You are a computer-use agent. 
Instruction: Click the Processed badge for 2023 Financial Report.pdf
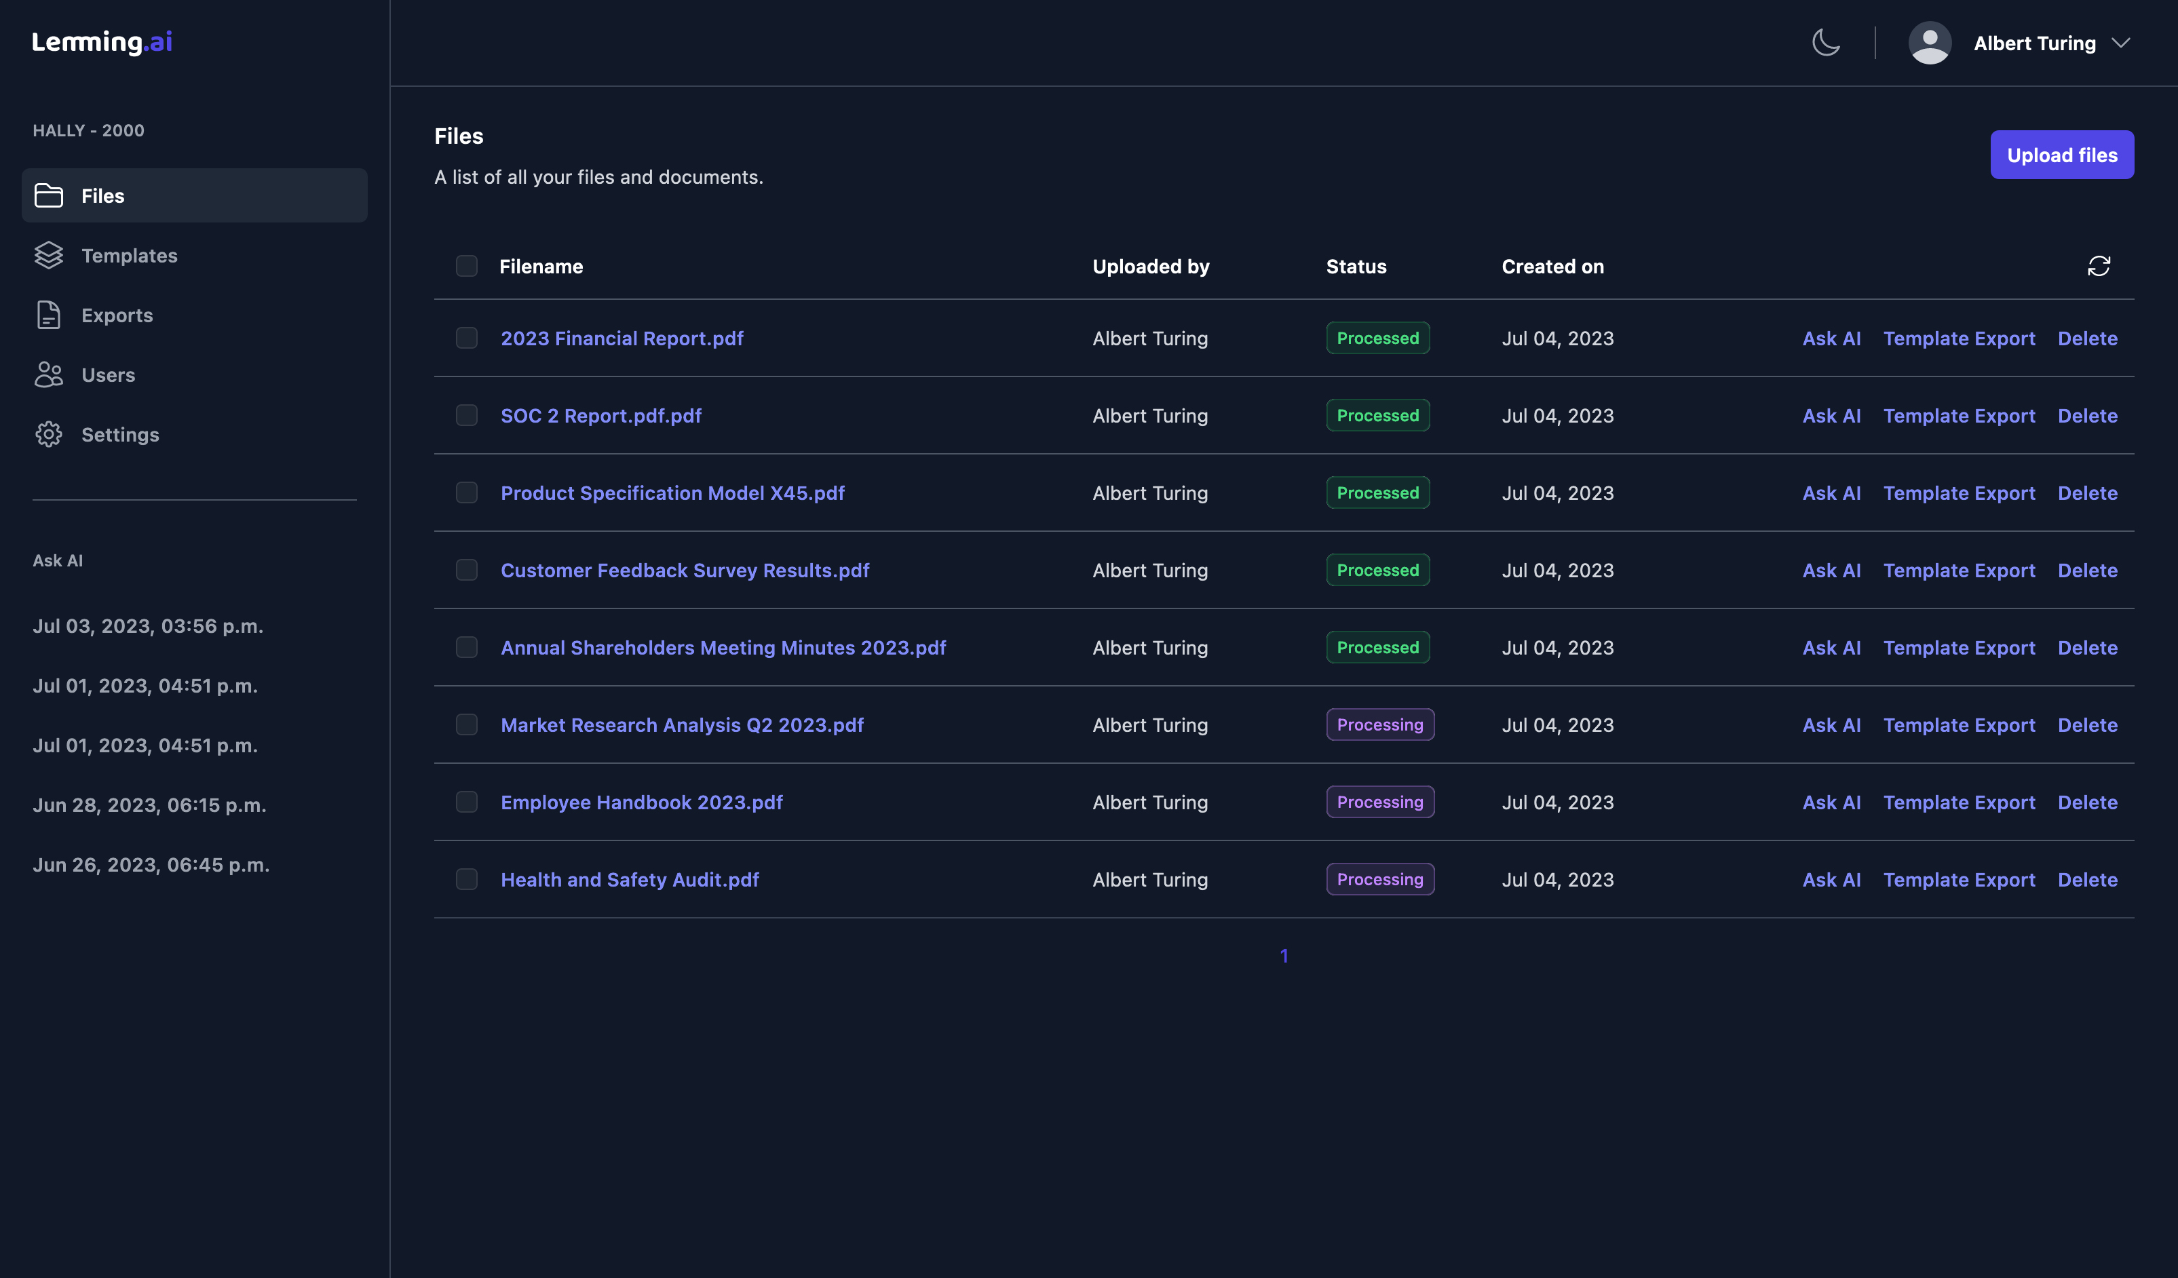pyautogui.click(x=1377, y=338)
